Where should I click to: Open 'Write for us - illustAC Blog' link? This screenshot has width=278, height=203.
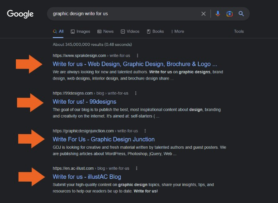(x=87, y=177)
